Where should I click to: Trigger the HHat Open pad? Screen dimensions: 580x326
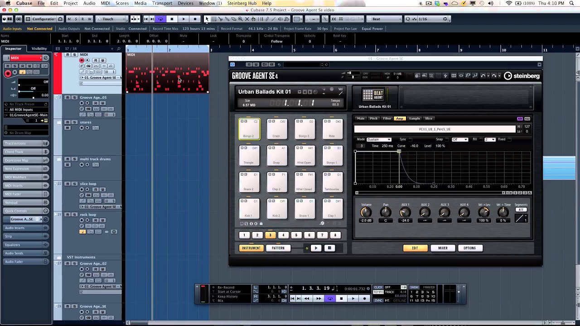tap(304, 155)
